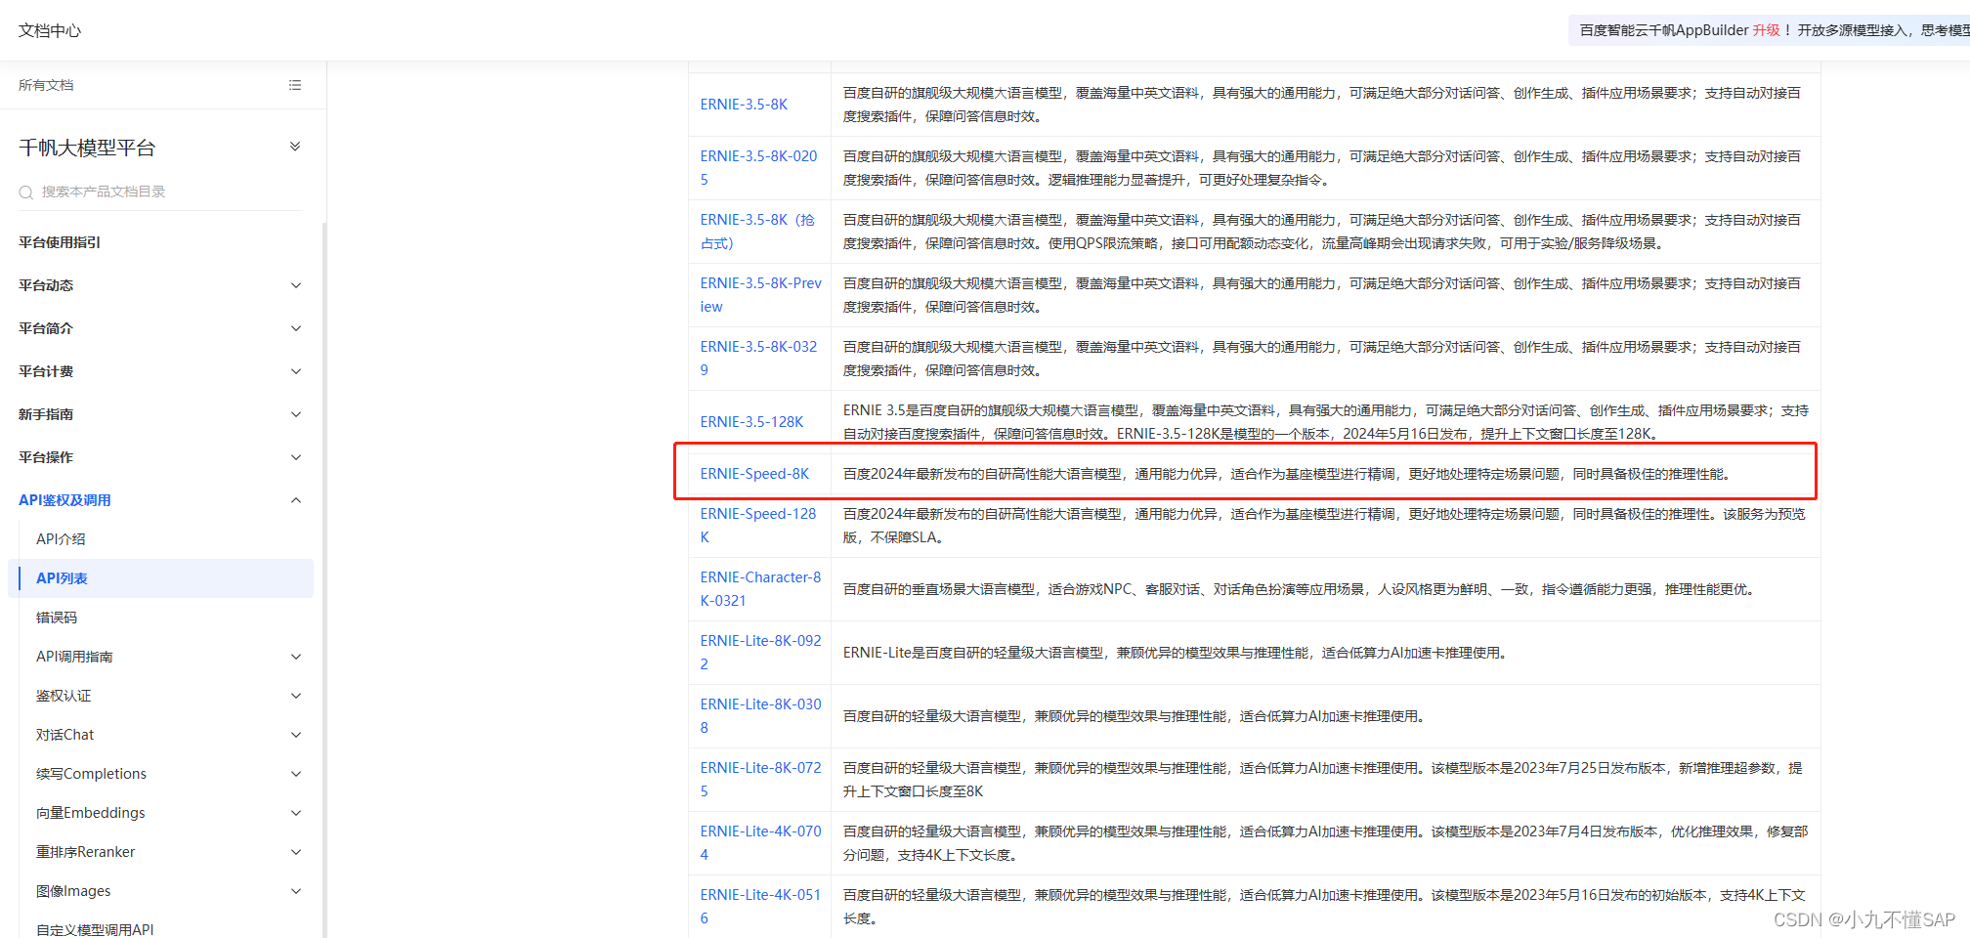Open the ERNIE-3.5-8K-Preview link
1970x938 pixels.
[761, 295]
